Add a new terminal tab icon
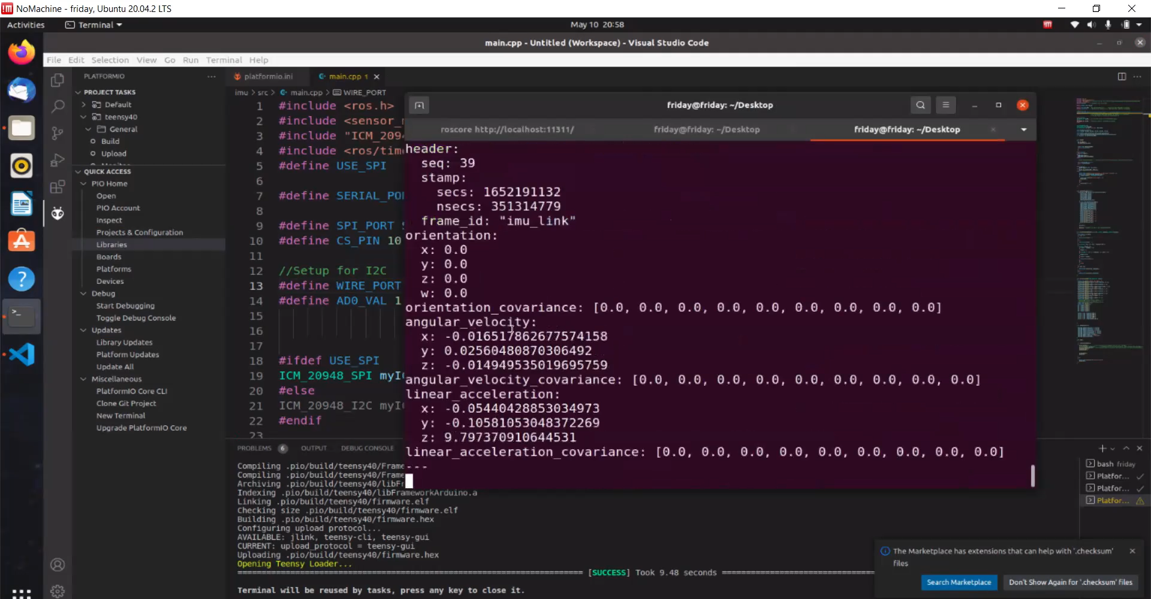This screenshot has width=1151, height=599. pos(419,105)
